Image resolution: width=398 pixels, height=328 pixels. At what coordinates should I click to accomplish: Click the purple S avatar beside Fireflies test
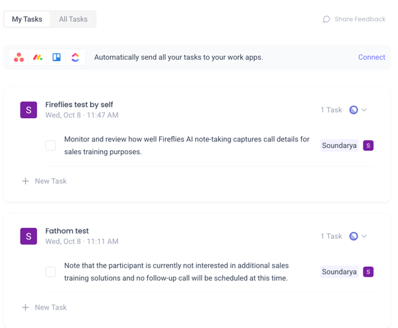(29, 110)
